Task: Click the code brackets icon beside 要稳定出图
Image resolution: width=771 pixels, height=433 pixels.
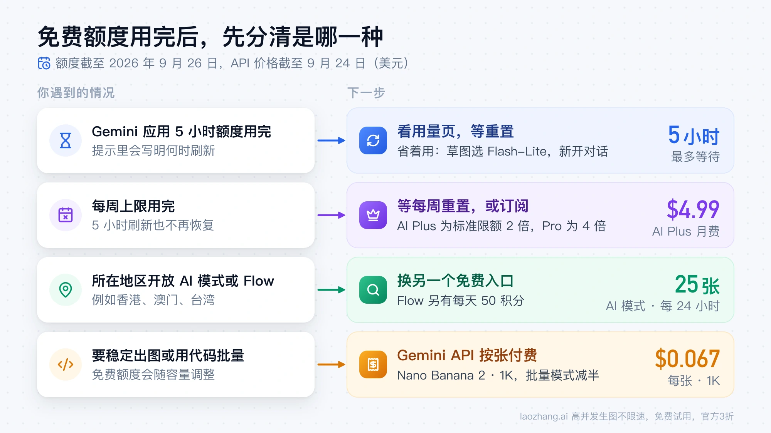Action: [x=66, y=364]
